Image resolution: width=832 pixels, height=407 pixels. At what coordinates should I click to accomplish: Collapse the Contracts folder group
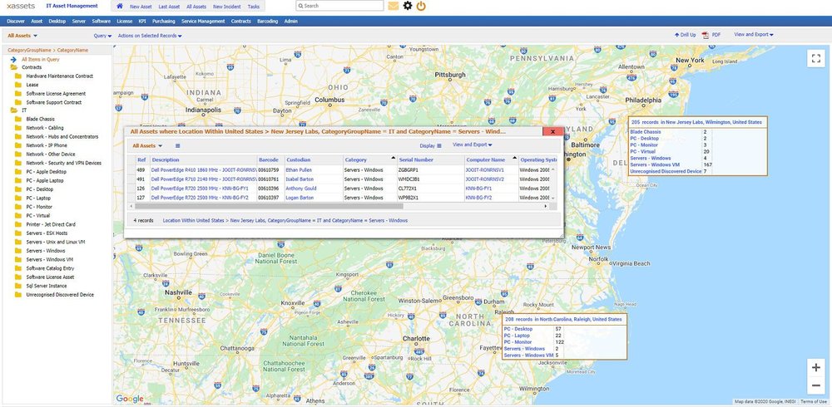coord(14,67)
